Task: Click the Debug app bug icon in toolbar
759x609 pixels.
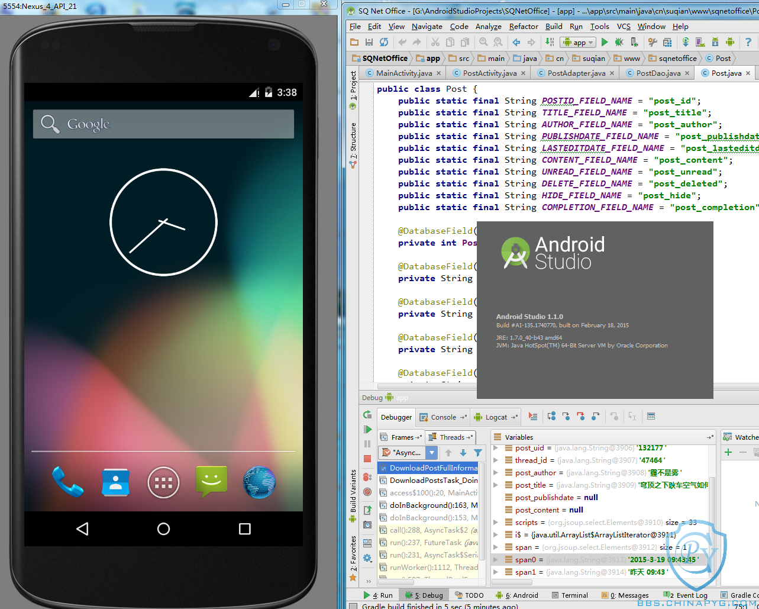Action: 619,42
